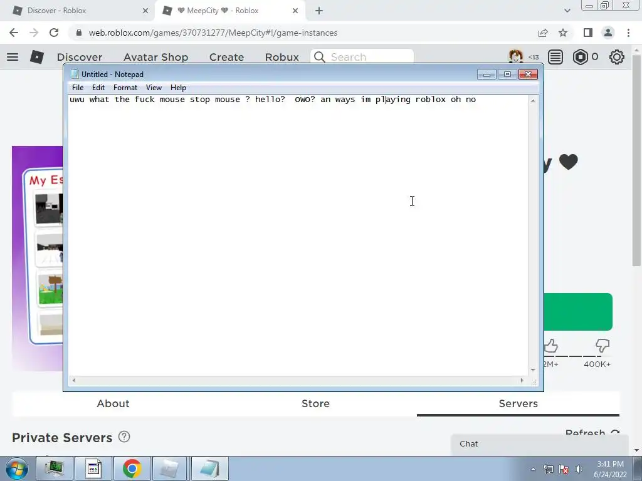Open the Chat panel bar
642x481 pixels.
coord(540,444)
